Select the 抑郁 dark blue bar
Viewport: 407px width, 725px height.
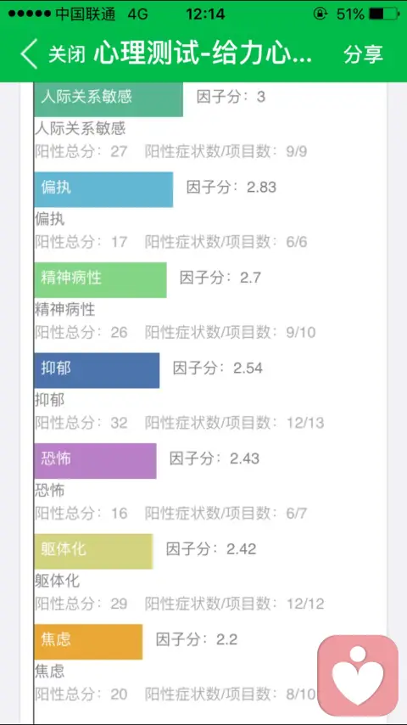(x=97, y=370)
